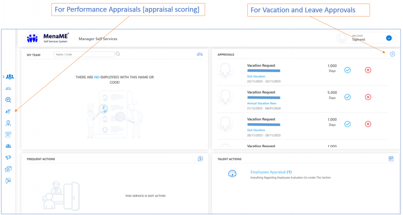The height and width of the screenshot is (215, 403).
Task: Expand the sidebar using the chevron arrow
Action: (x=3, y=77)
